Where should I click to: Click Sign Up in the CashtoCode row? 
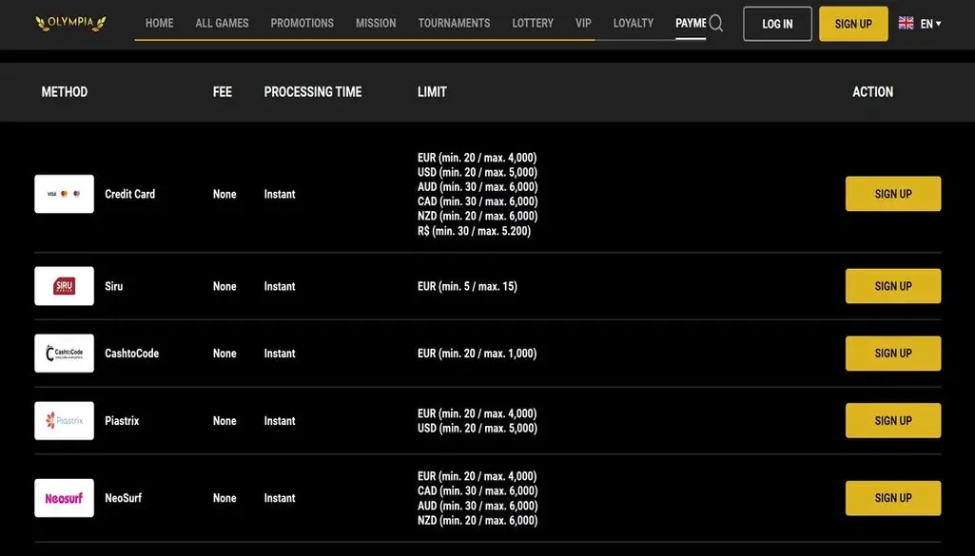point(893,353)
